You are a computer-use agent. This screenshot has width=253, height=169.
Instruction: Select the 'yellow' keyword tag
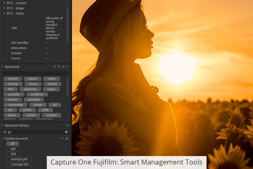coord(52,79)
